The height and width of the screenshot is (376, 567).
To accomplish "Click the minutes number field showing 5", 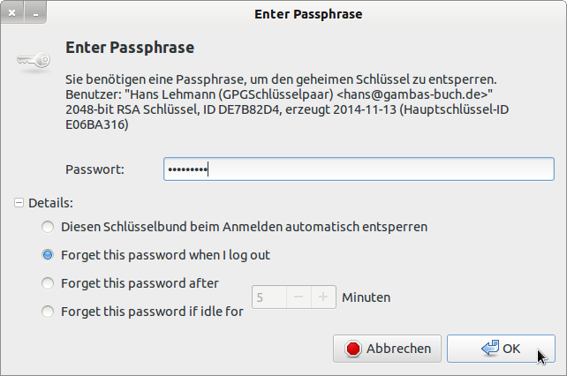I will (x=268, y=297).
